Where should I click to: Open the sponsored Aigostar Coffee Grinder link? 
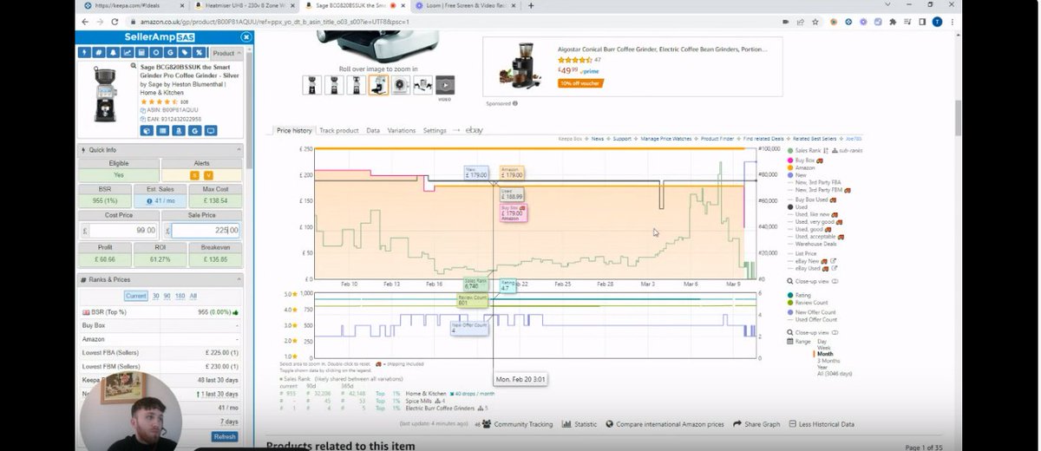(664, 49)
